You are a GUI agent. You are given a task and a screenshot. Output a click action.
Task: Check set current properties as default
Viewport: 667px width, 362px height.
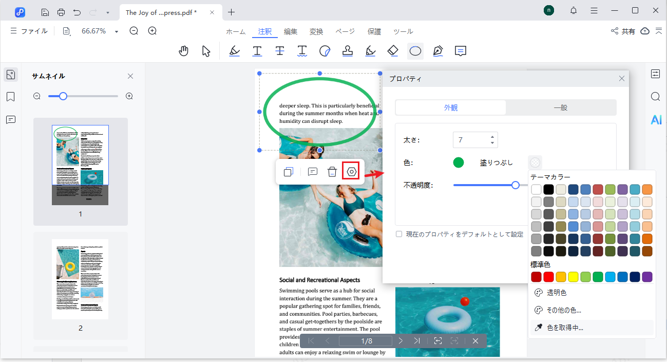[399, 234]
